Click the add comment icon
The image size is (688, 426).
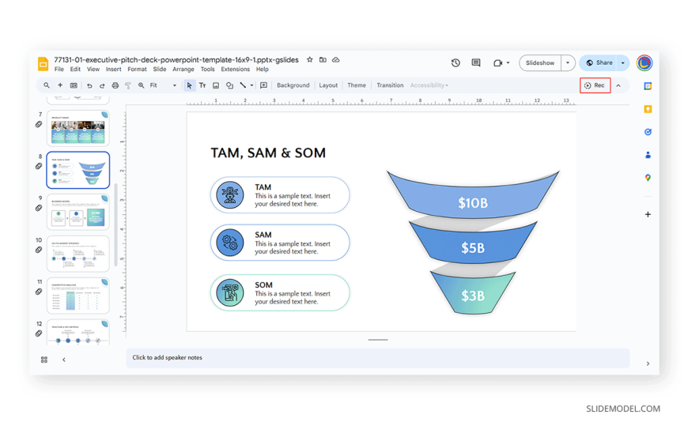click(x=263, y=85)
